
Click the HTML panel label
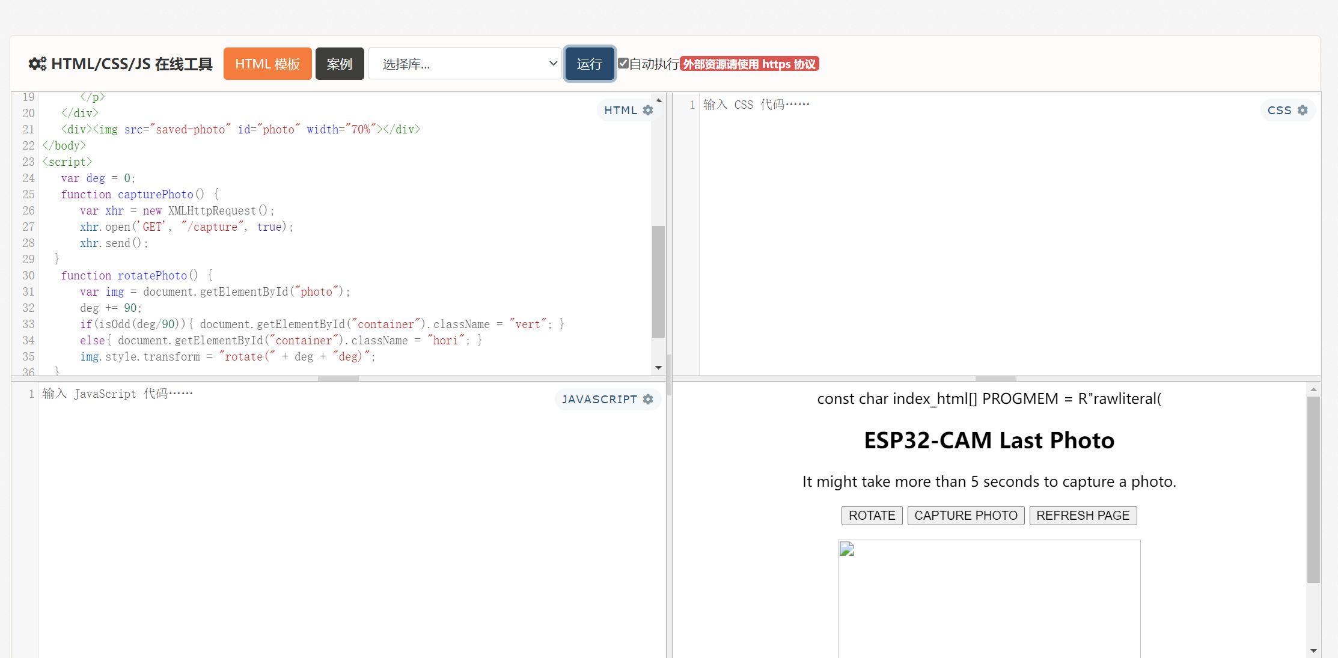[x=620, y=111]
